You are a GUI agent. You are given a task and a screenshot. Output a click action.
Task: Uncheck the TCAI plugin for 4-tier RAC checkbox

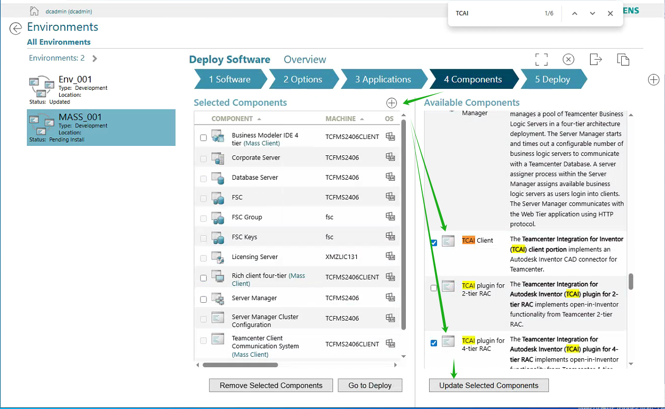click(x=434, y=343)
